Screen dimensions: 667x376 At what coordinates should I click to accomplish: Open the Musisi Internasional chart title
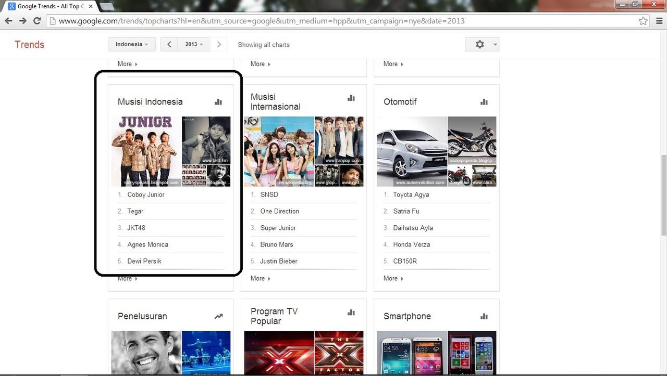[276, 102]
